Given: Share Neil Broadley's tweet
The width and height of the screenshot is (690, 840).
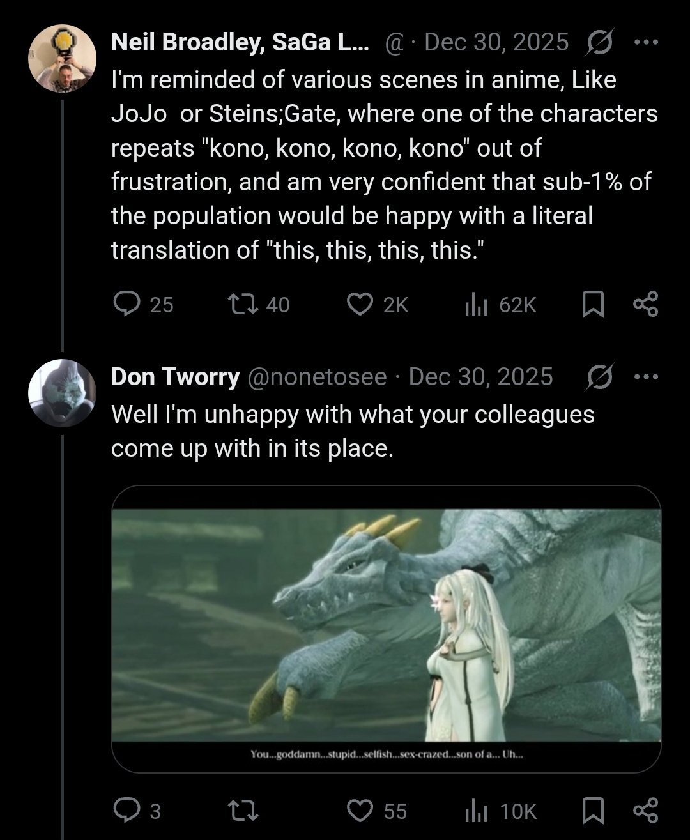Looking at the screenshot, I should click(x=645, y=305).
